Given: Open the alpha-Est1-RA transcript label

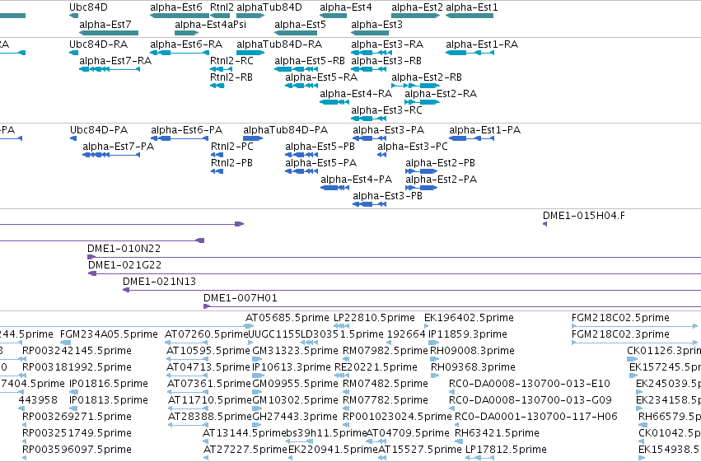Looking at the screenshot, I should point(482,44).
